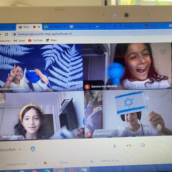Switch to the WhatsApp tab
The image size is (172, 172).
click(x=55, y=27)
